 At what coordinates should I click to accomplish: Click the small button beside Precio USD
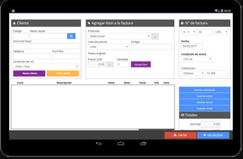[110, 64]
